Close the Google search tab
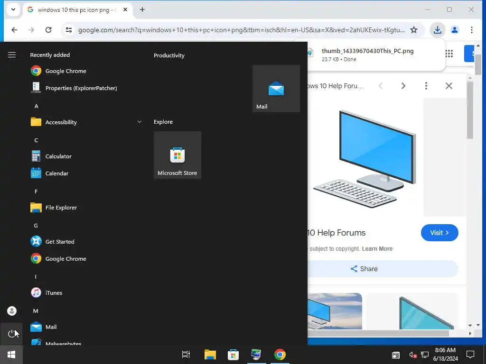Screen dimensions: 486x364 (125, 9)
